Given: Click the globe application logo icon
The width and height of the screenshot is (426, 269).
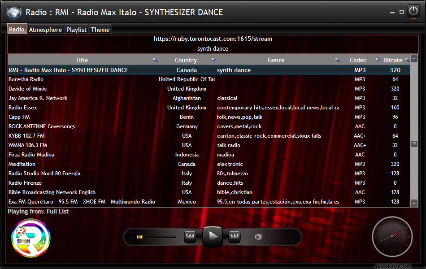Looking at the screenshot, I should point(14,12).
